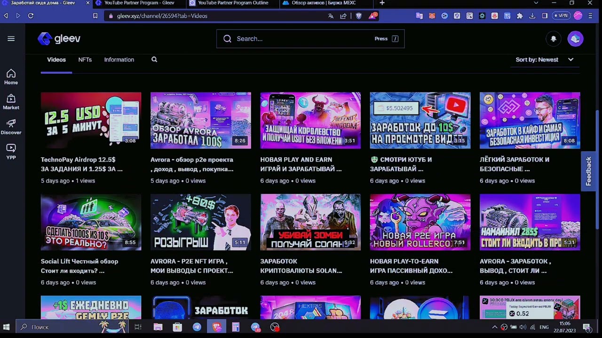Open TechnoPay Airdrop 12.5$ video title
This screenshot has width=602, height=338.
[82, 164]
